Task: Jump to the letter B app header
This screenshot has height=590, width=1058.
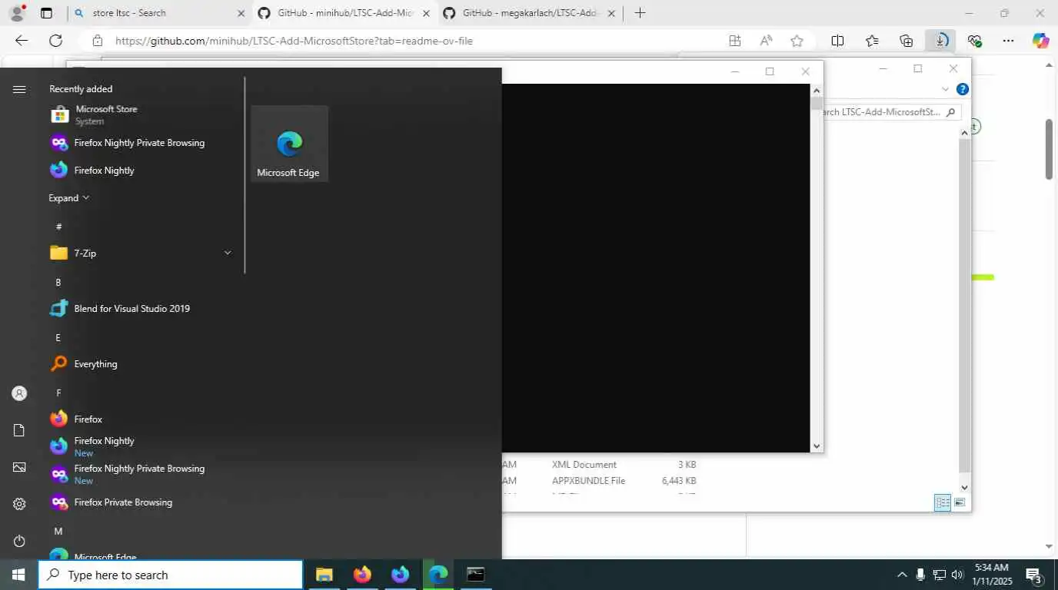Action: [x=58, y=283]
